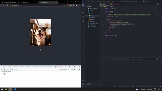Toggle the live expression eye icon in the console
This screenshot has width=162, height=91.
pos(12,69)
